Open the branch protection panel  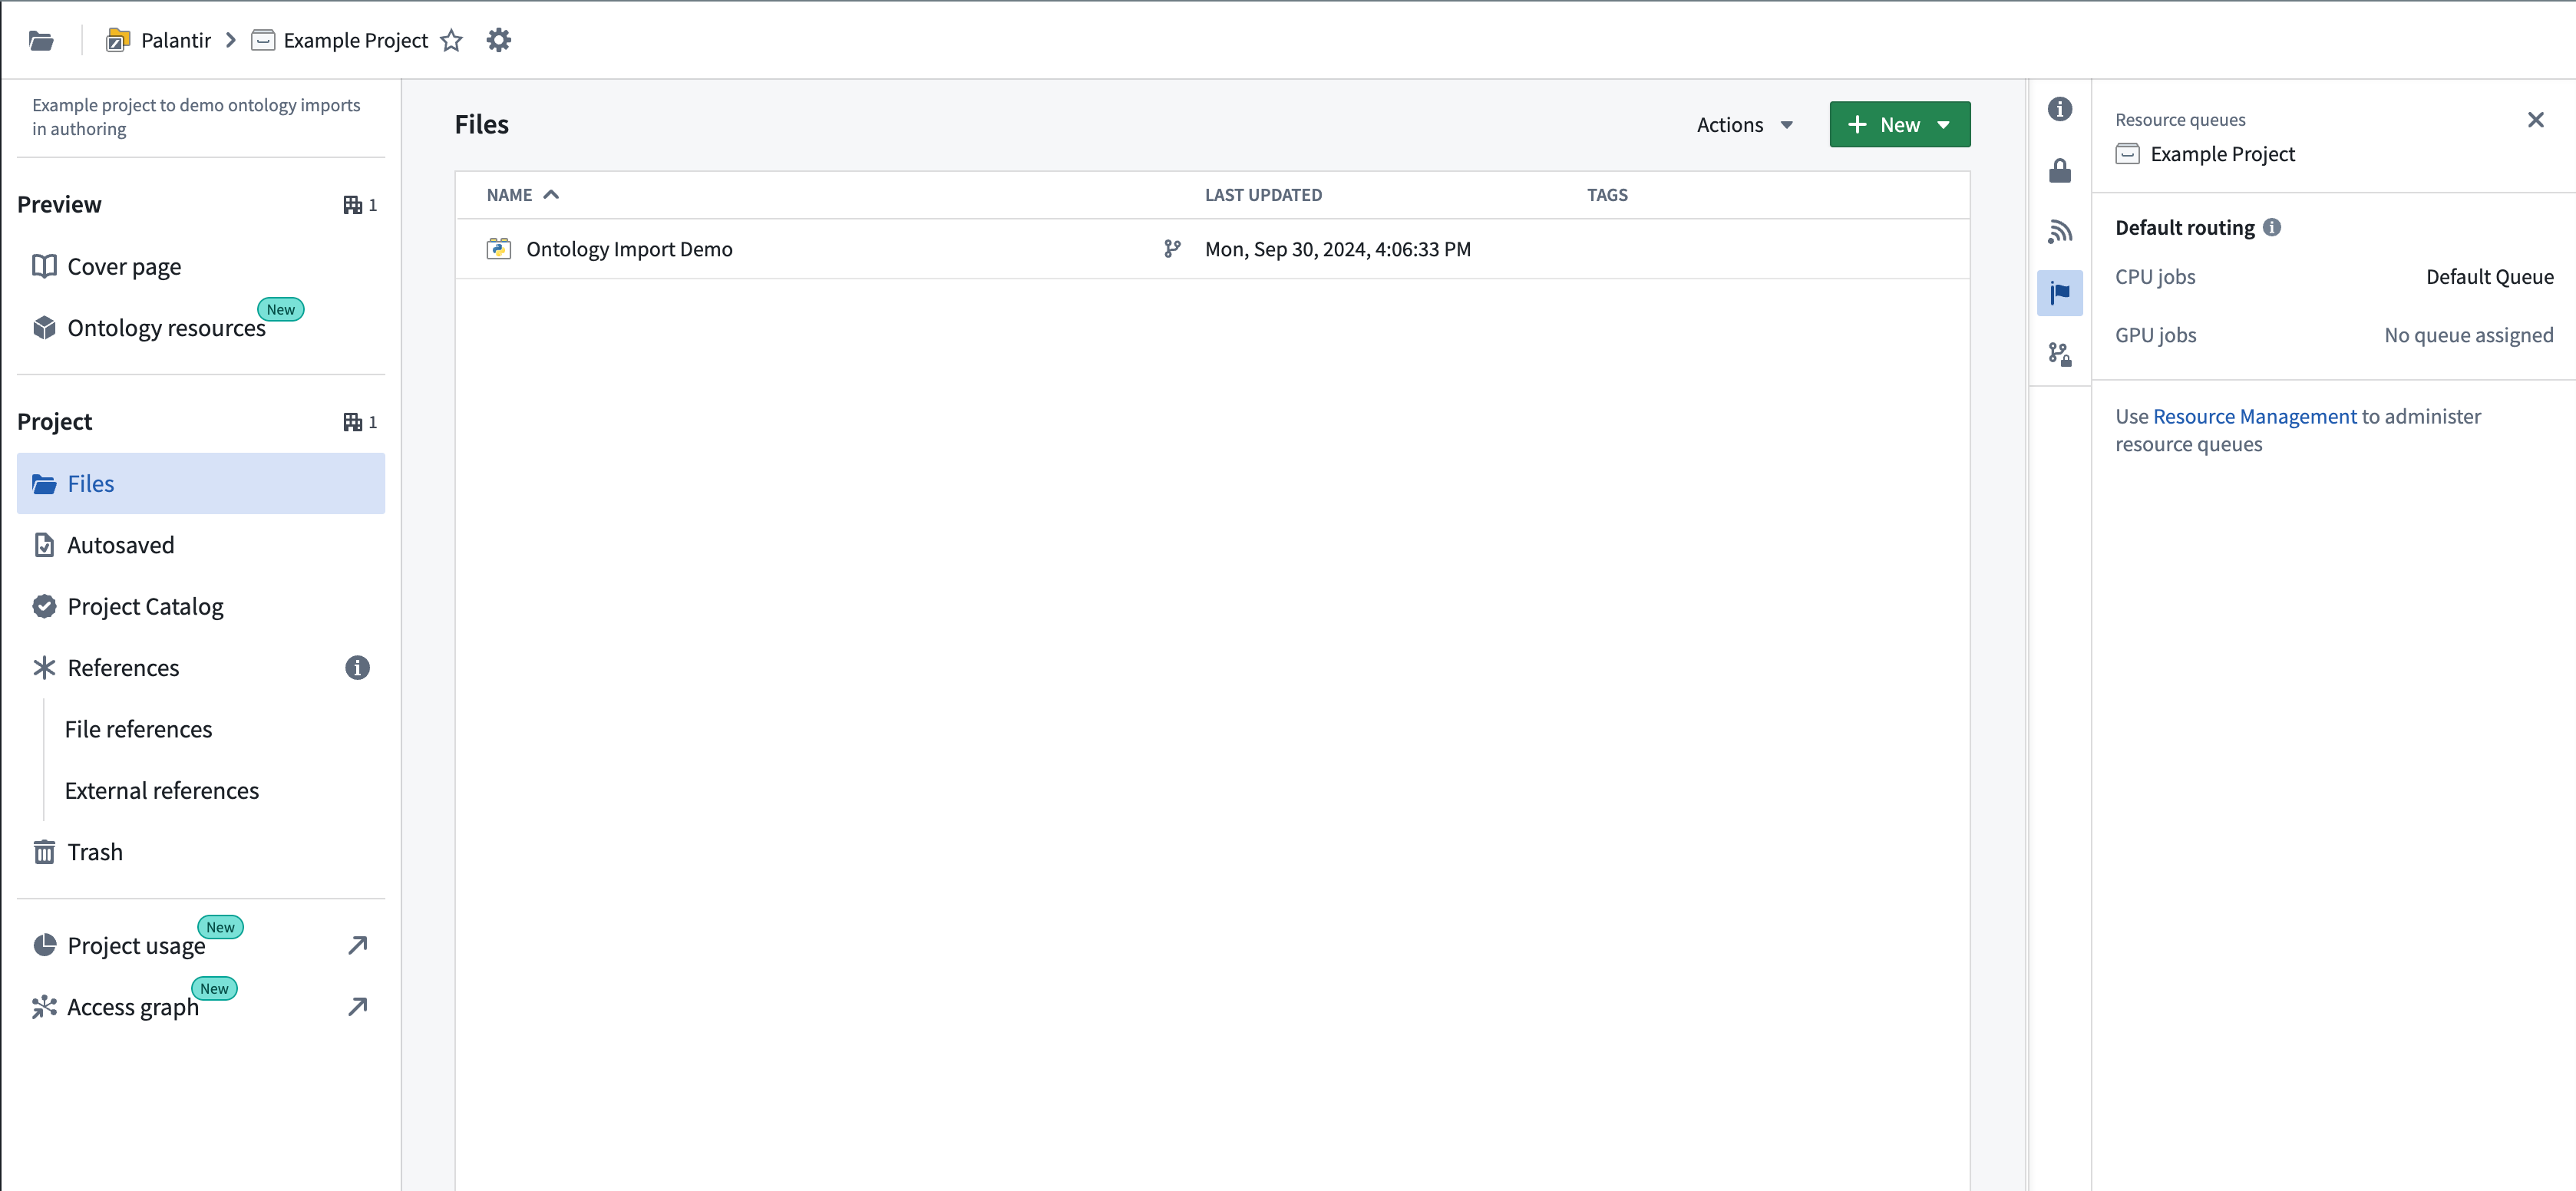pos(2060,353)
